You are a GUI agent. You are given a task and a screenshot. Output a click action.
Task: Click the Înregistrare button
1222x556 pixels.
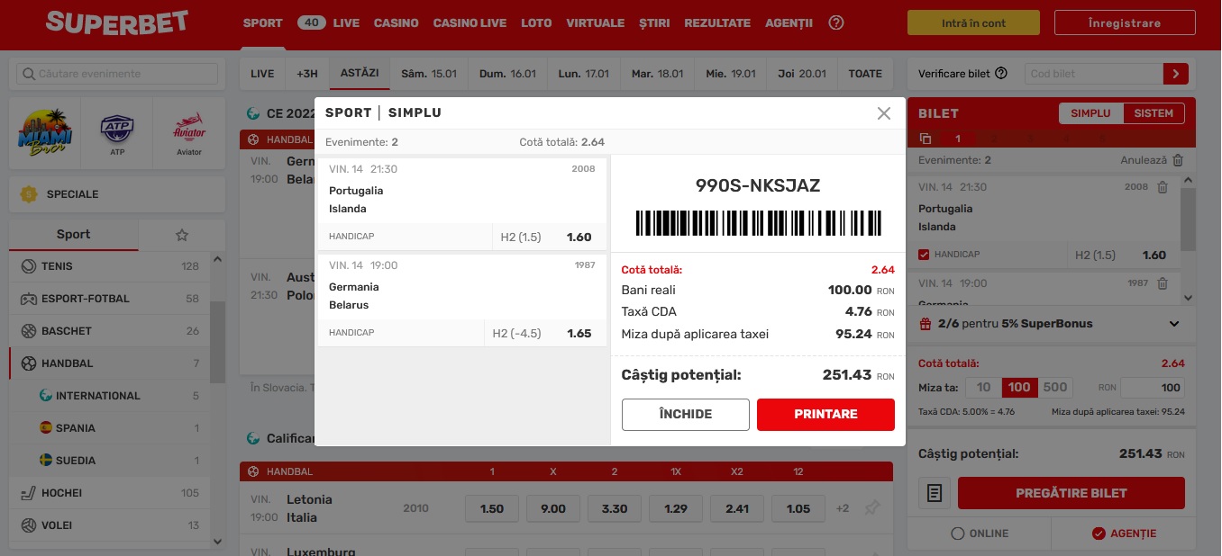(1125, 23)
